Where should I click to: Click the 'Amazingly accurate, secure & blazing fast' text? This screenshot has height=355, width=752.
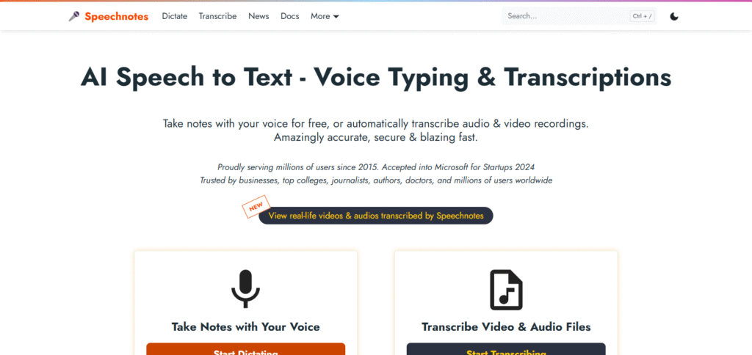tap(376, 137)
